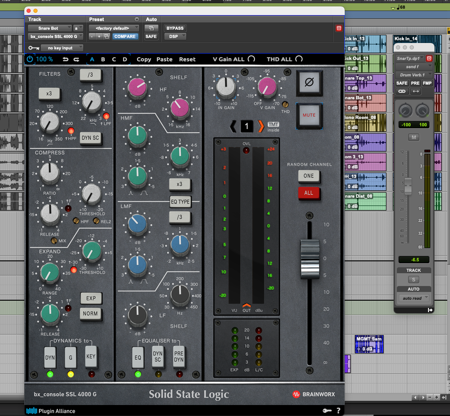Toggle the PRE DYN equaliser button

[x=179, y=357]
